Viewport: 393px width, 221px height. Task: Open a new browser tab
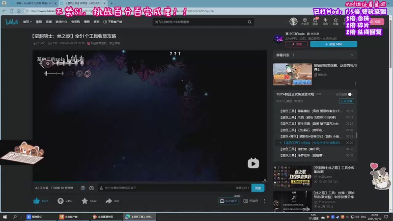(112, 3)
